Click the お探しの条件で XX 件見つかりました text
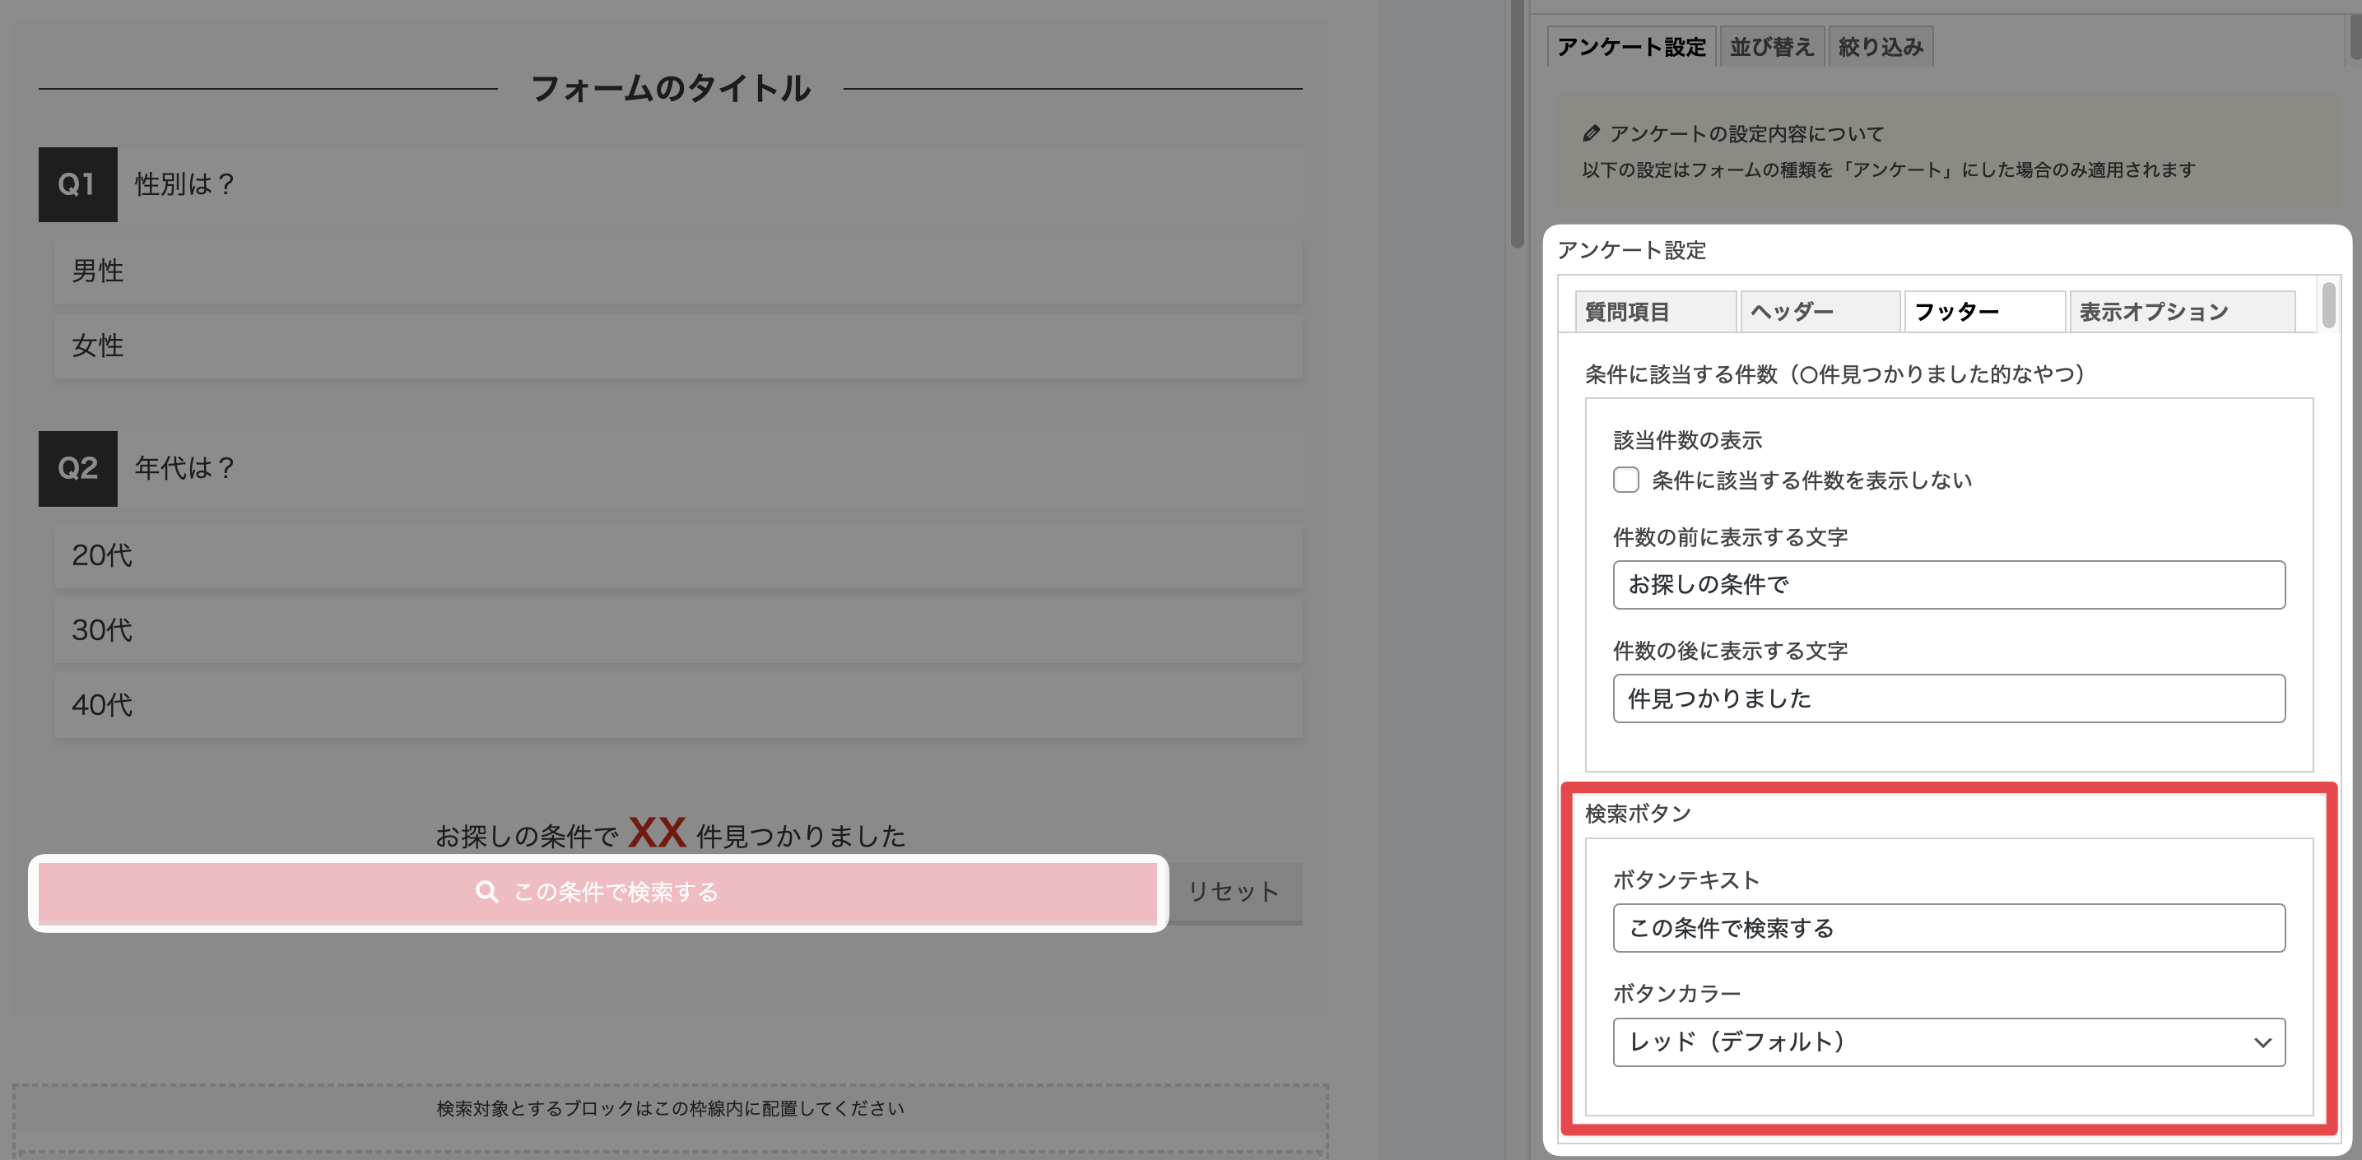Viewport: 2362px width, 1160px height. click(670, 834)
